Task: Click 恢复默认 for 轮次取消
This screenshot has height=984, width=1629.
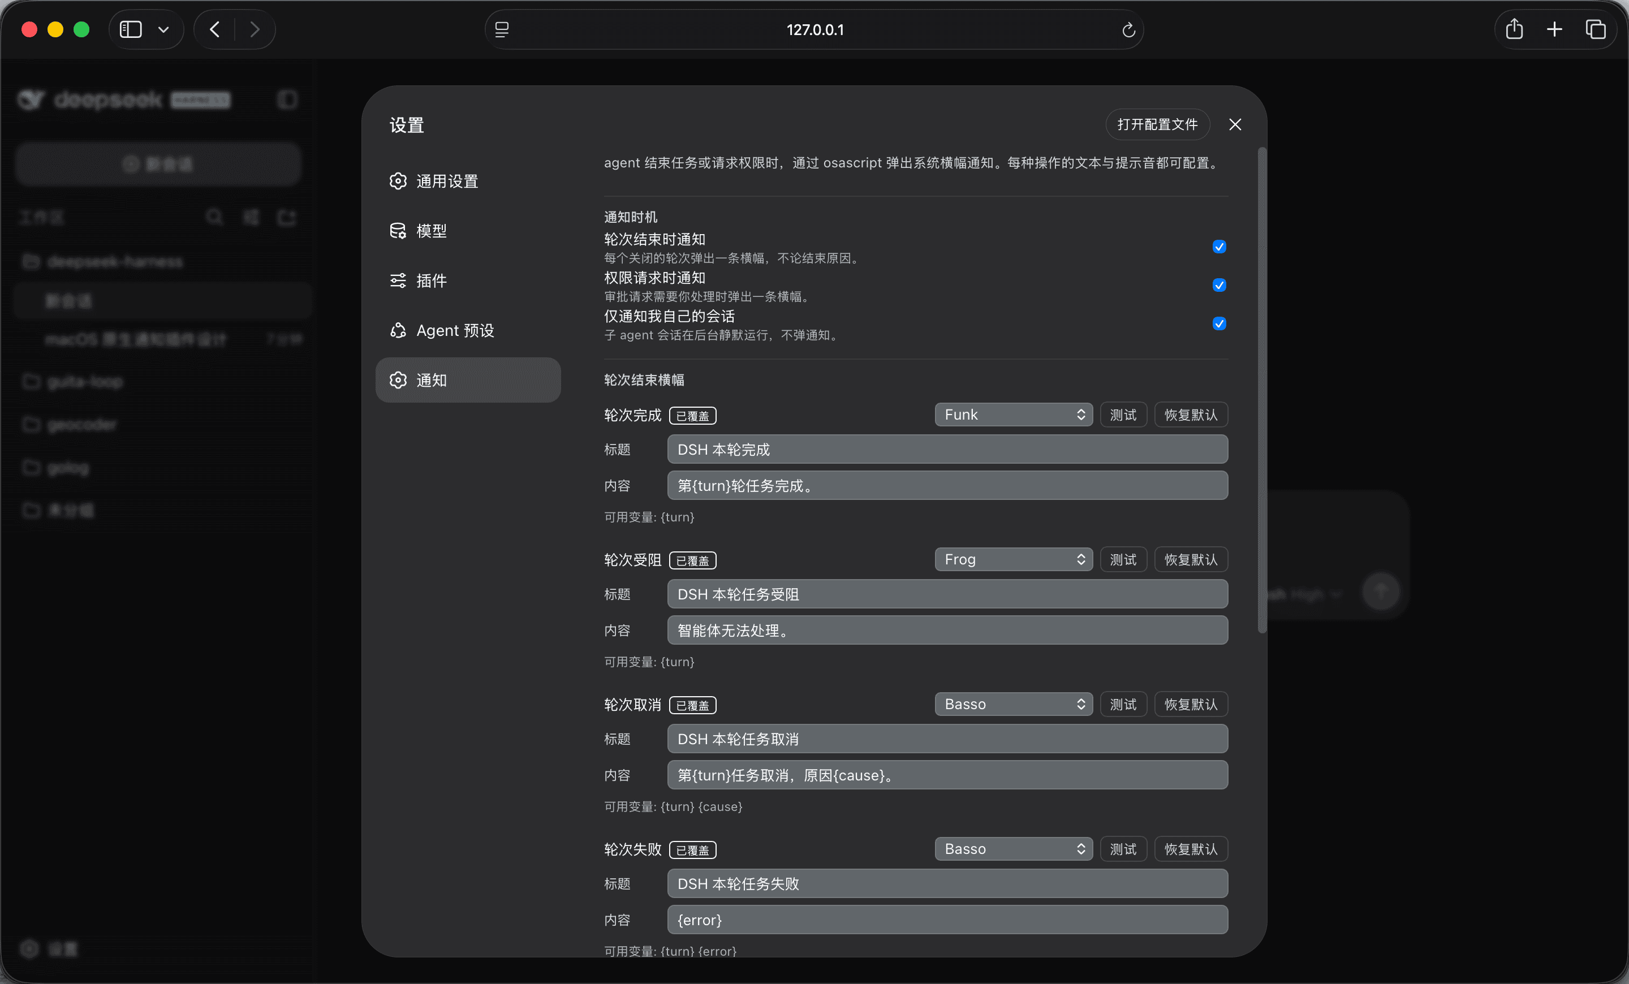Action: point(1191,704)
